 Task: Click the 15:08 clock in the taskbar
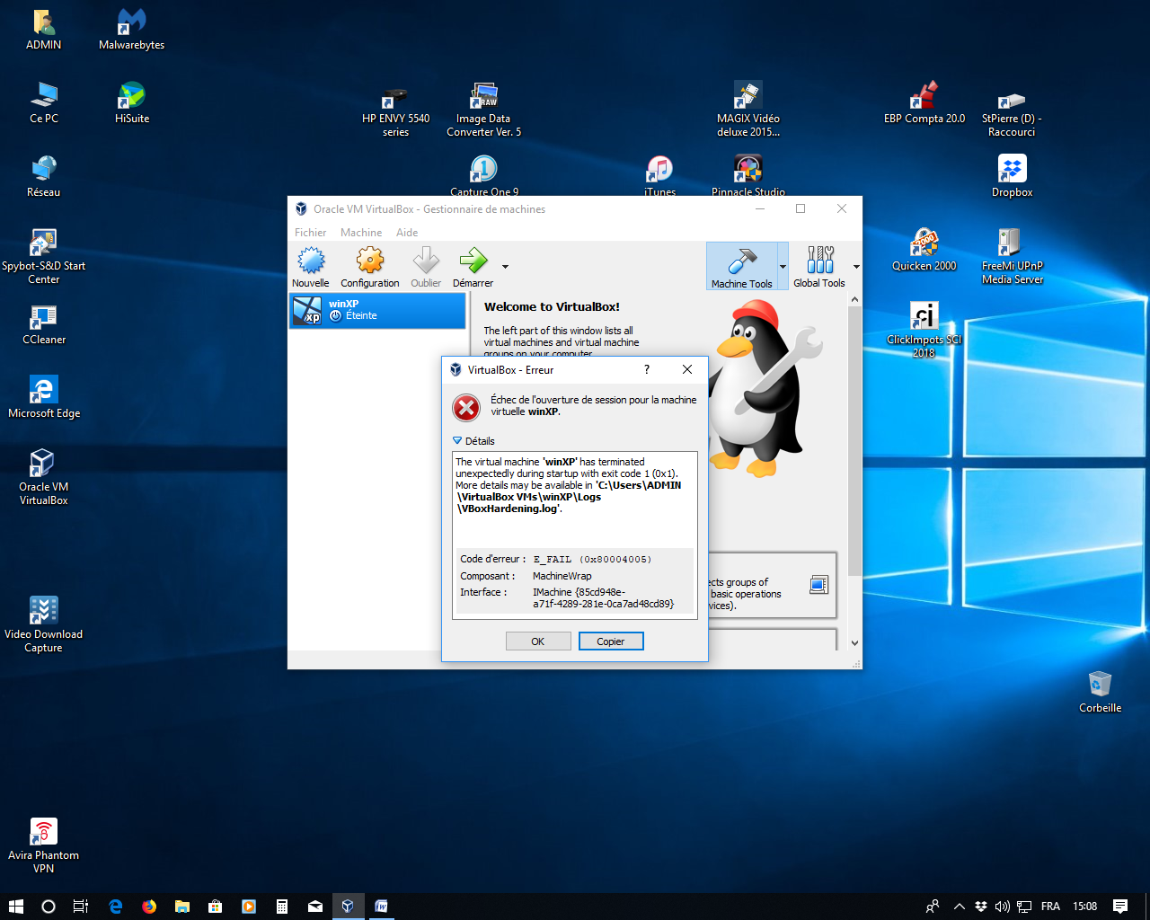point(1084,907)
